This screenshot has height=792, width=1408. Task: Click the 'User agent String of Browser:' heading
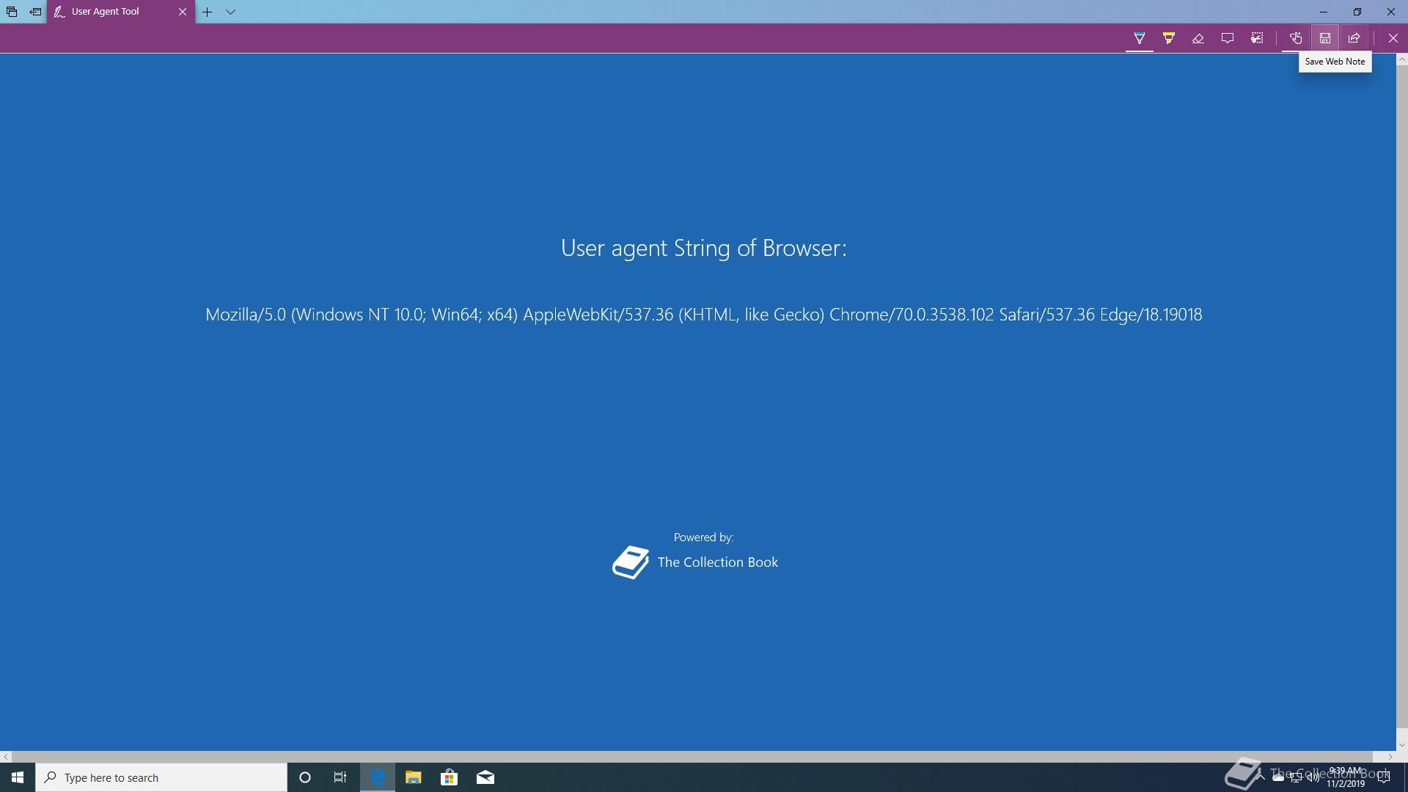point(703,248)
